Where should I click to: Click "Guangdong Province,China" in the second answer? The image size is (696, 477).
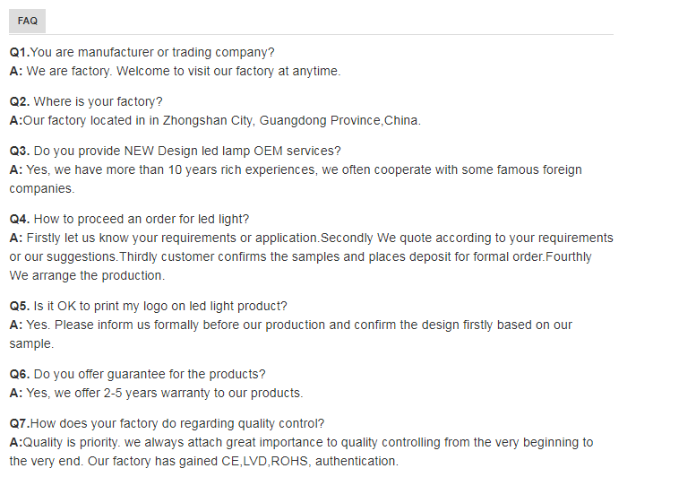[x=340, y=120]
